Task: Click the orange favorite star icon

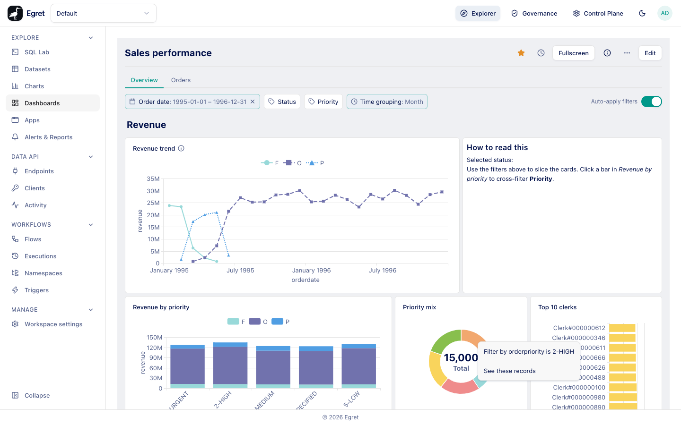Action: point(521,53)
